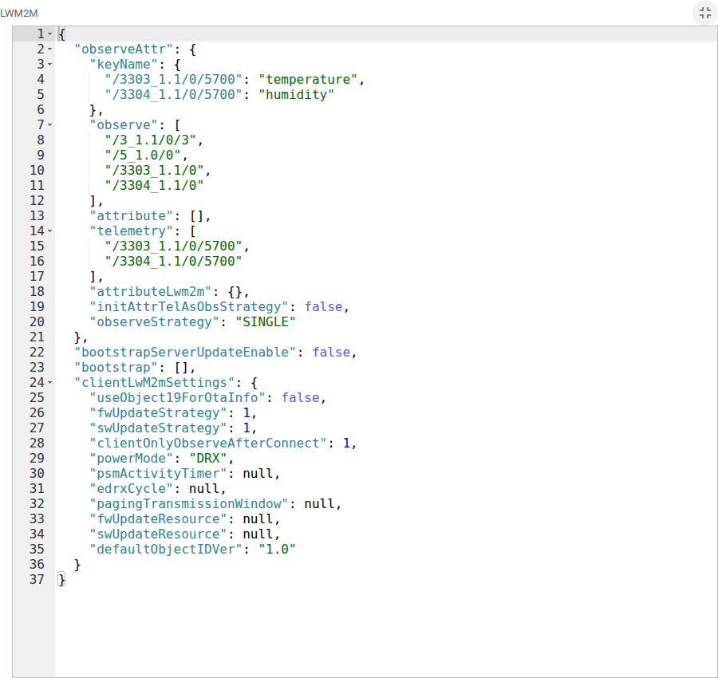
Task: Click the initAttrTelAsObsStrategy false value
Action: coord(323,306)
